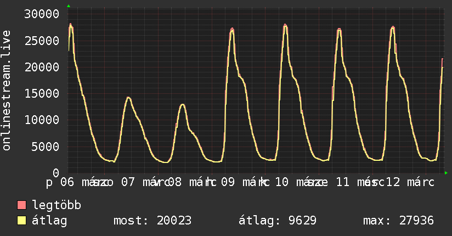Click the 5000 y-axis label
This screenshot has height=236, width=452.
pos(46,147)
